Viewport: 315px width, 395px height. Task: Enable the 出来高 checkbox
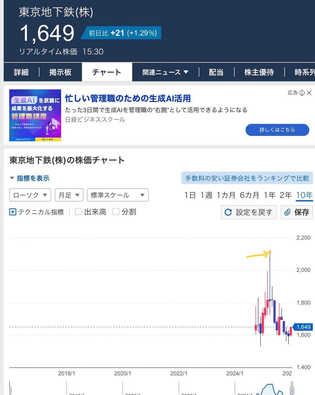click(79, 212)
